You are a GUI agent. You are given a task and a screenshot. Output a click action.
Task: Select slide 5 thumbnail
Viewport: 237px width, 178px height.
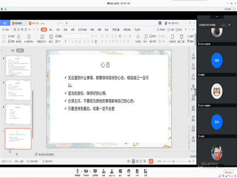click(18, 90)
